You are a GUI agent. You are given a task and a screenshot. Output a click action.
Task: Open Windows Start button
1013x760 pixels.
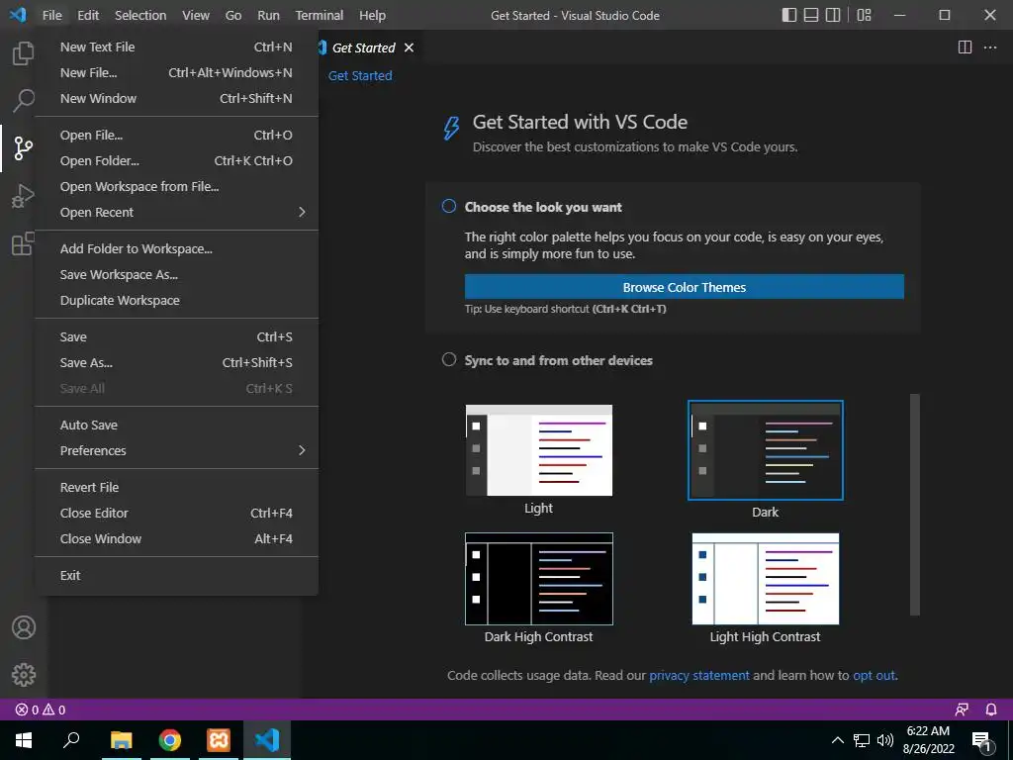[x=24, y=740]
